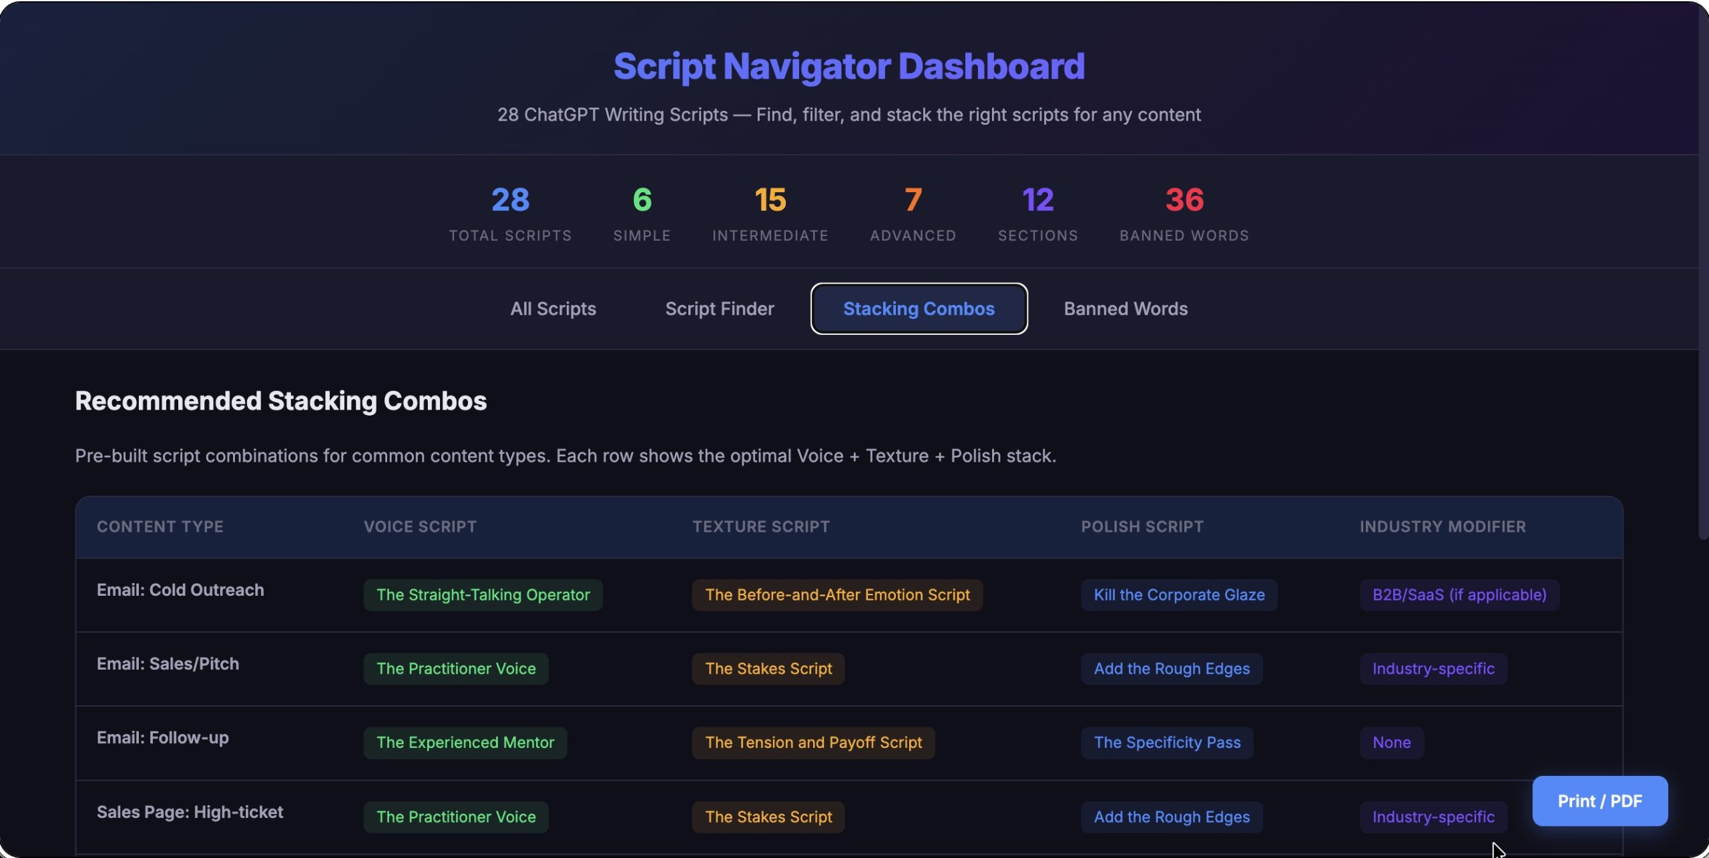The width and height of the screenshot is (1709, 858).
Task: Click The Experienced Mentor voice tag
Action: point(465,743)
